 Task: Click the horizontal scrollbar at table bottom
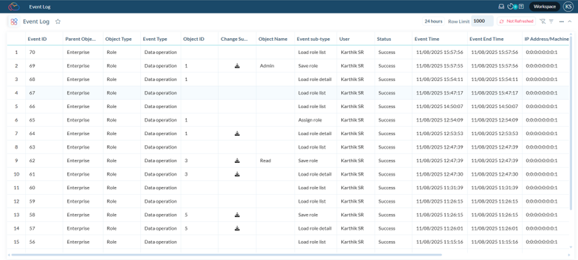coord(246,254)
